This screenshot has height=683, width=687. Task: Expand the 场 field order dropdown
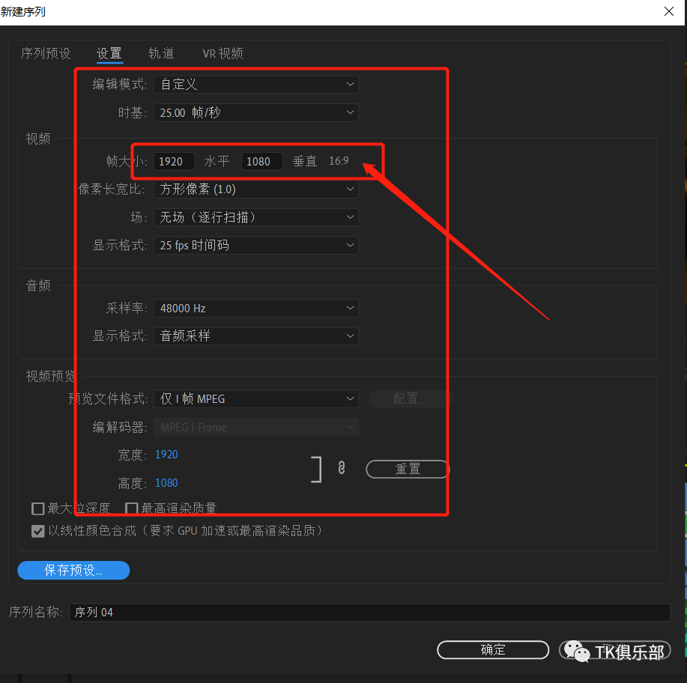255,218
